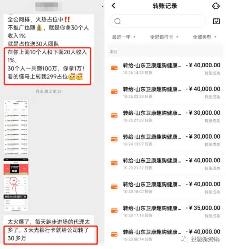Tap card icon of 10-26 14:23 transfer
This screenshot has width=226, height=249.
pos(114,68)
